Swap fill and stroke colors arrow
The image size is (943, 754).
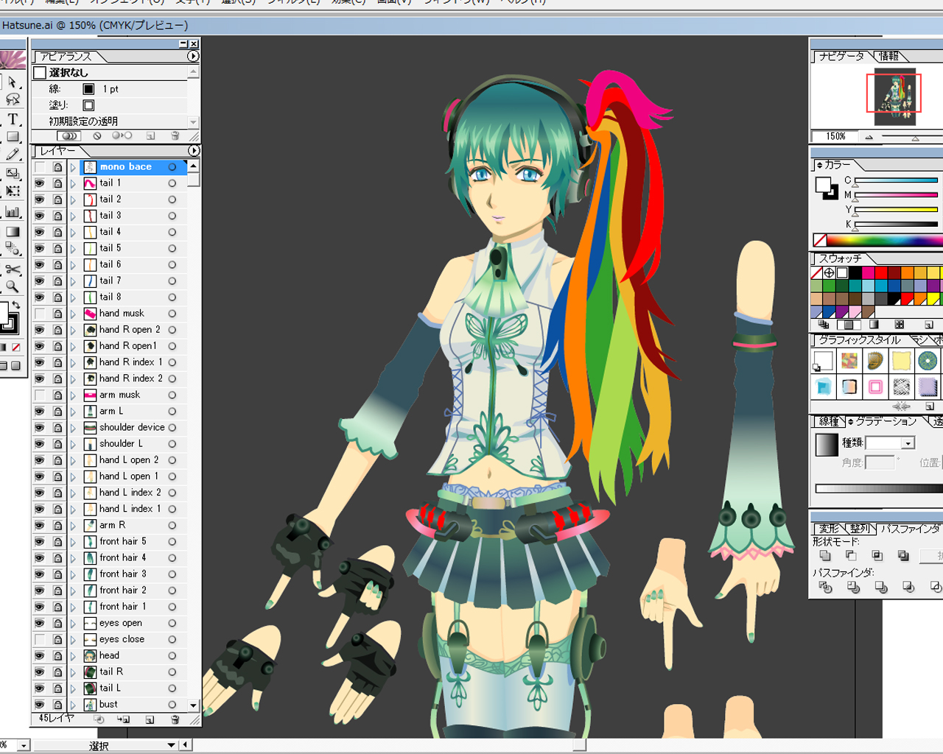pyautogui.click(x=16, y=305)
